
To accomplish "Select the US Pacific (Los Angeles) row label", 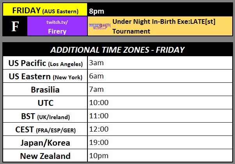I will [46, 63].
